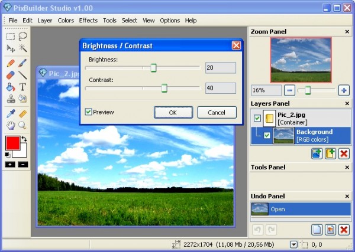Close the Brightness / Contrast dialog
Viewport: 355px width, 252px height.
pos(236,45)
